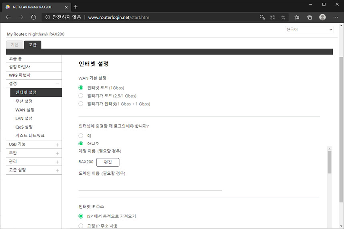Open WAN 설정 in the sidebar
Image resolution: width=344 pixels, height=229 pixels.
coord(25,110)
